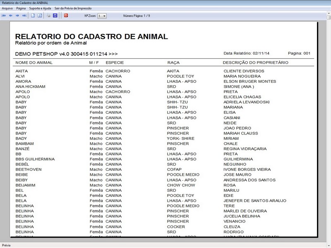The height and width of the screenshot is (248, 331).
Task: Select zoom value 1 in the combo box
Action: (99, 15)
